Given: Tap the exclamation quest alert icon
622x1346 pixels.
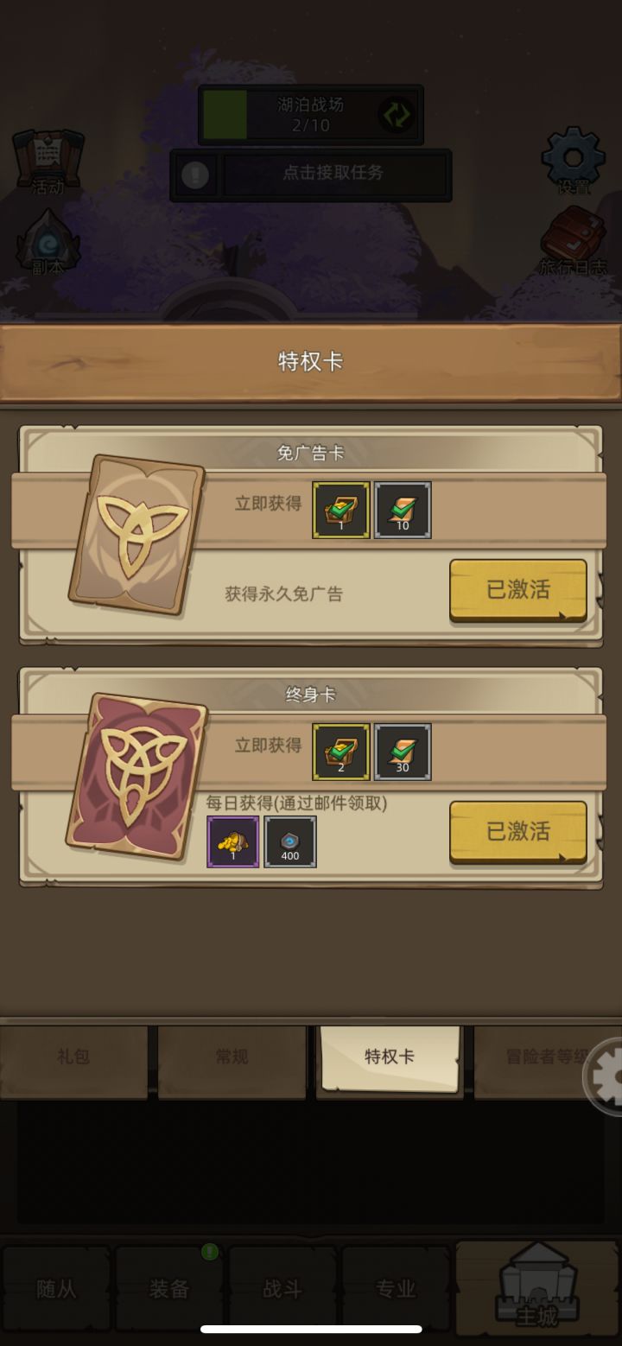Looking at the screenshot, I should [x=195, y=175].
